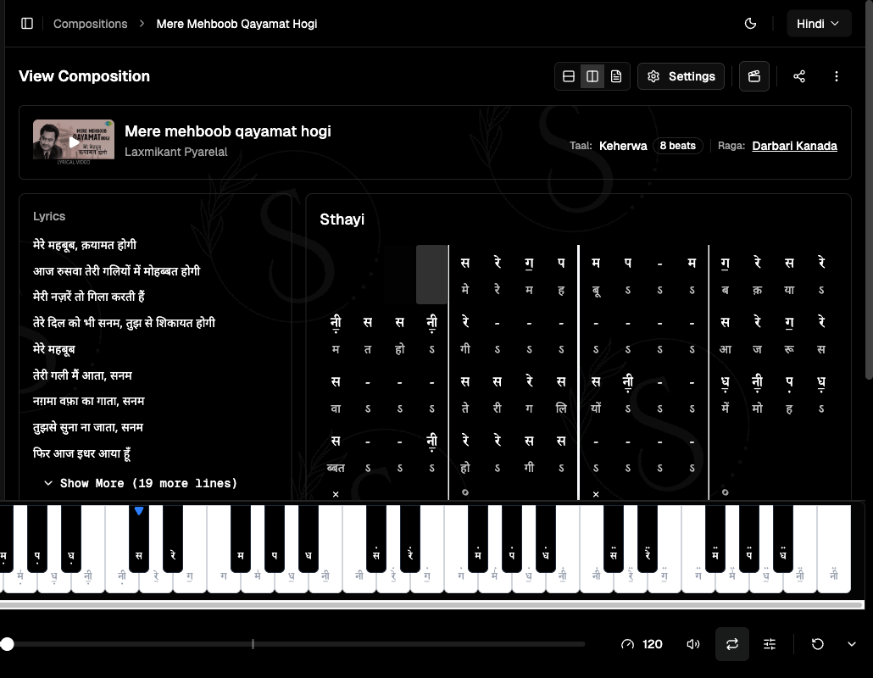This screenshot has width=873, height=678.
Task: Open the playback mixer settings
Action: pos(770,644)
